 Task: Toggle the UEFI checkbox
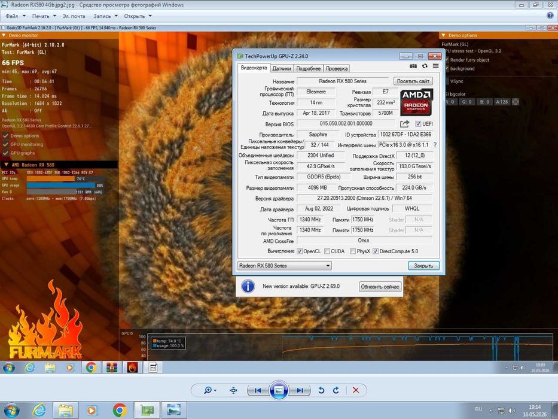click(x=418, y=124)
